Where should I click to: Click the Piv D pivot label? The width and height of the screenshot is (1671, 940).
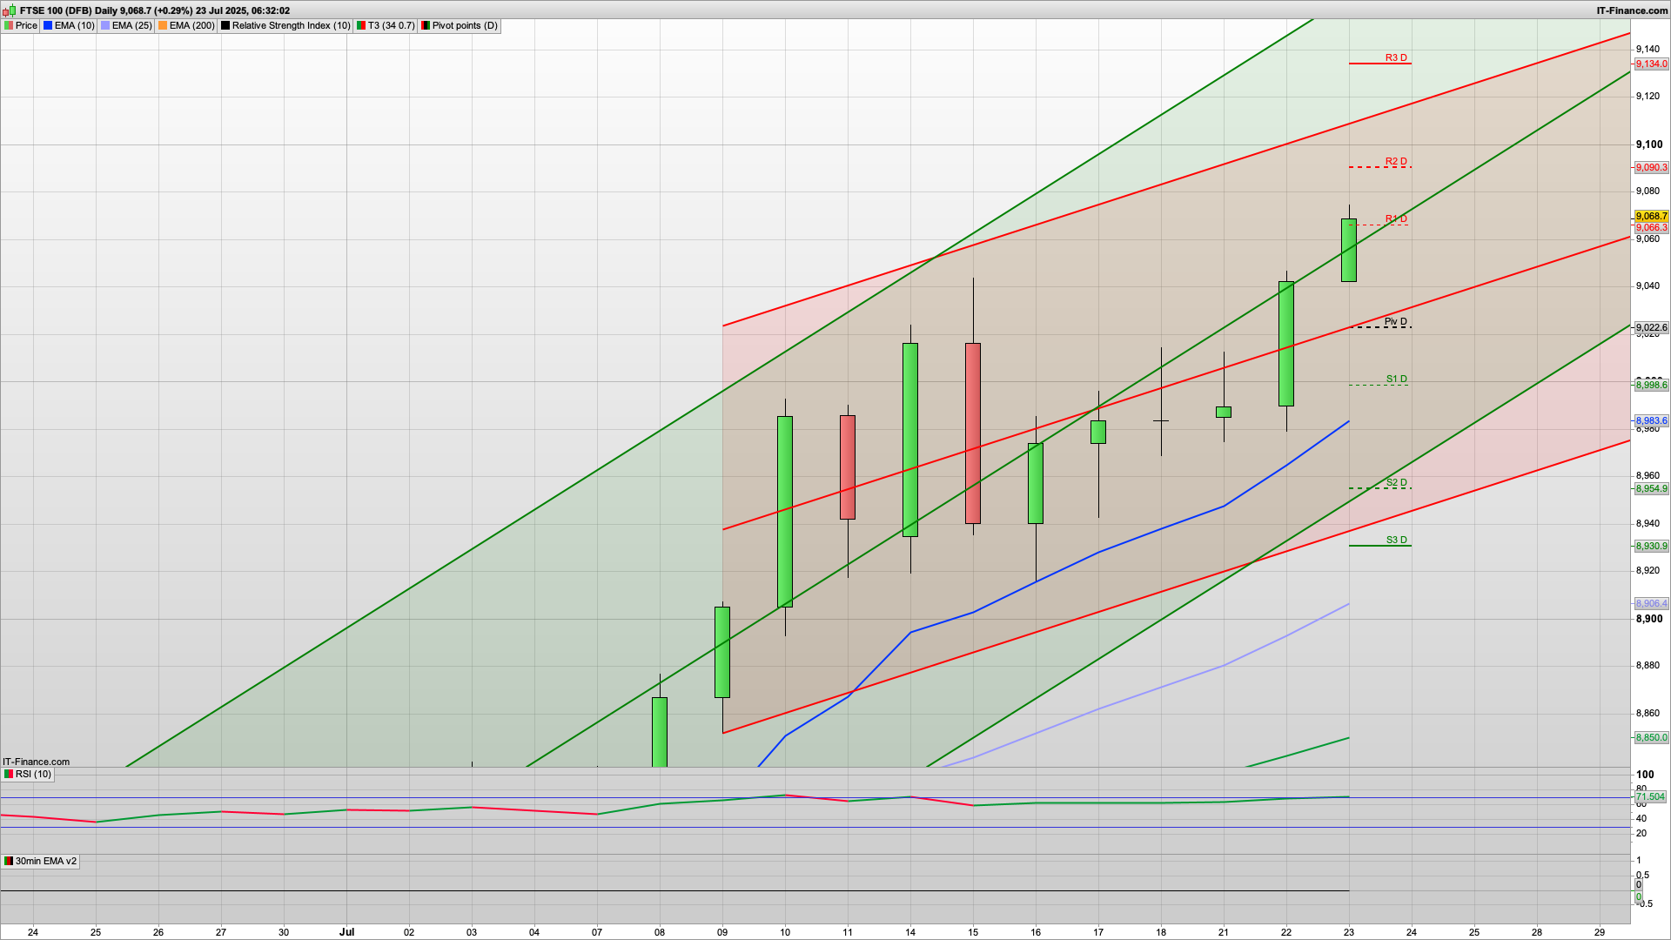(x=1396, y=321)
